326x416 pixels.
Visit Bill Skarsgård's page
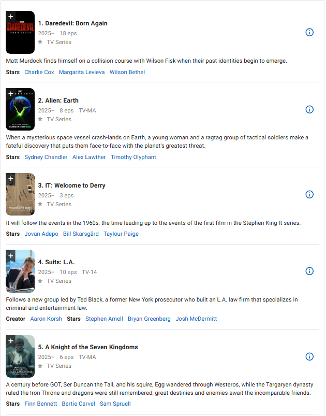81,234
